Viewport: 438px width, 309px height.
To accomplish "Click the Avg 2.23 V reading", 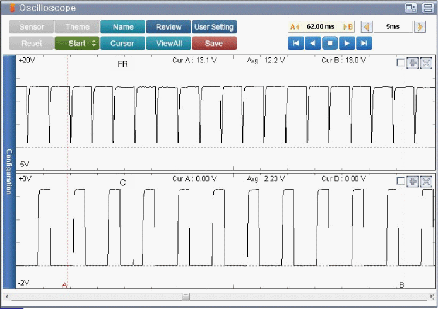I will (x=266, y=178).
